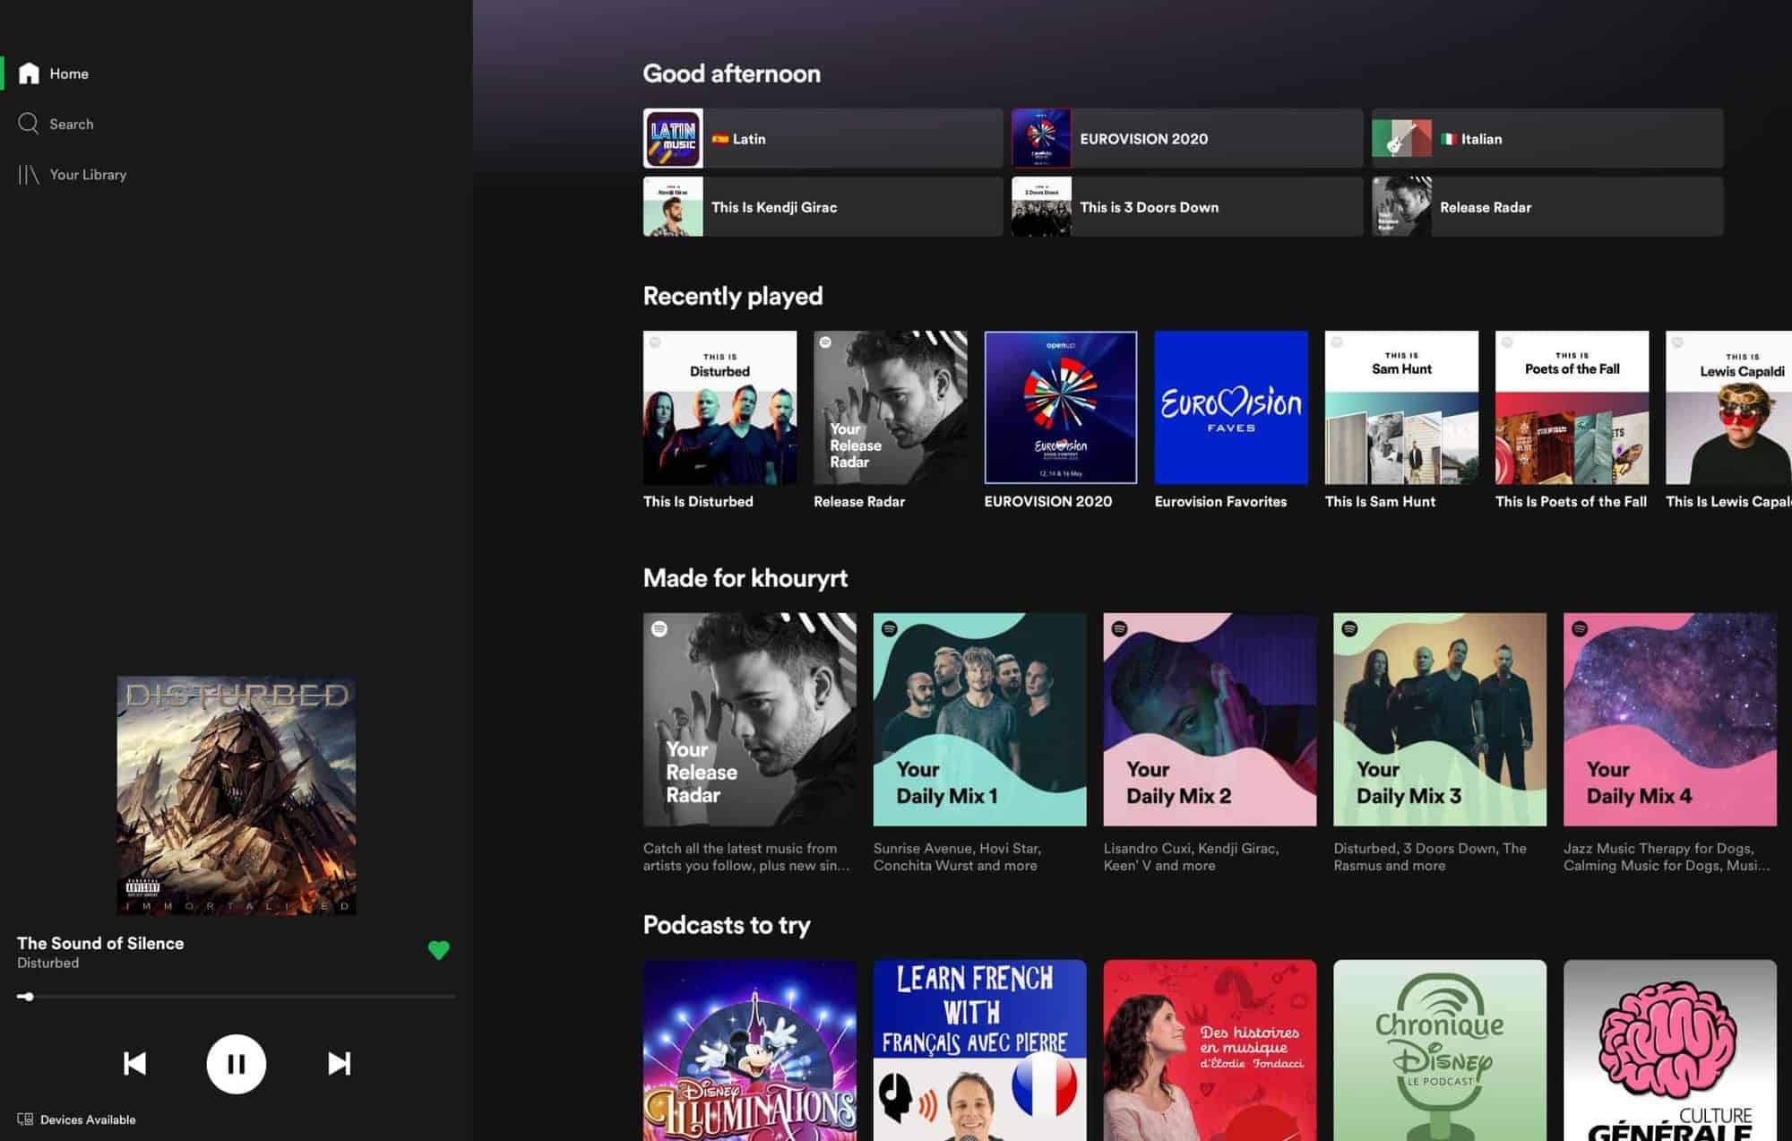The width and height of the screenshot is (1792, 1141).
Task: Click the Spotify logo on Your Release Radar cover
Action: point(659,630)
